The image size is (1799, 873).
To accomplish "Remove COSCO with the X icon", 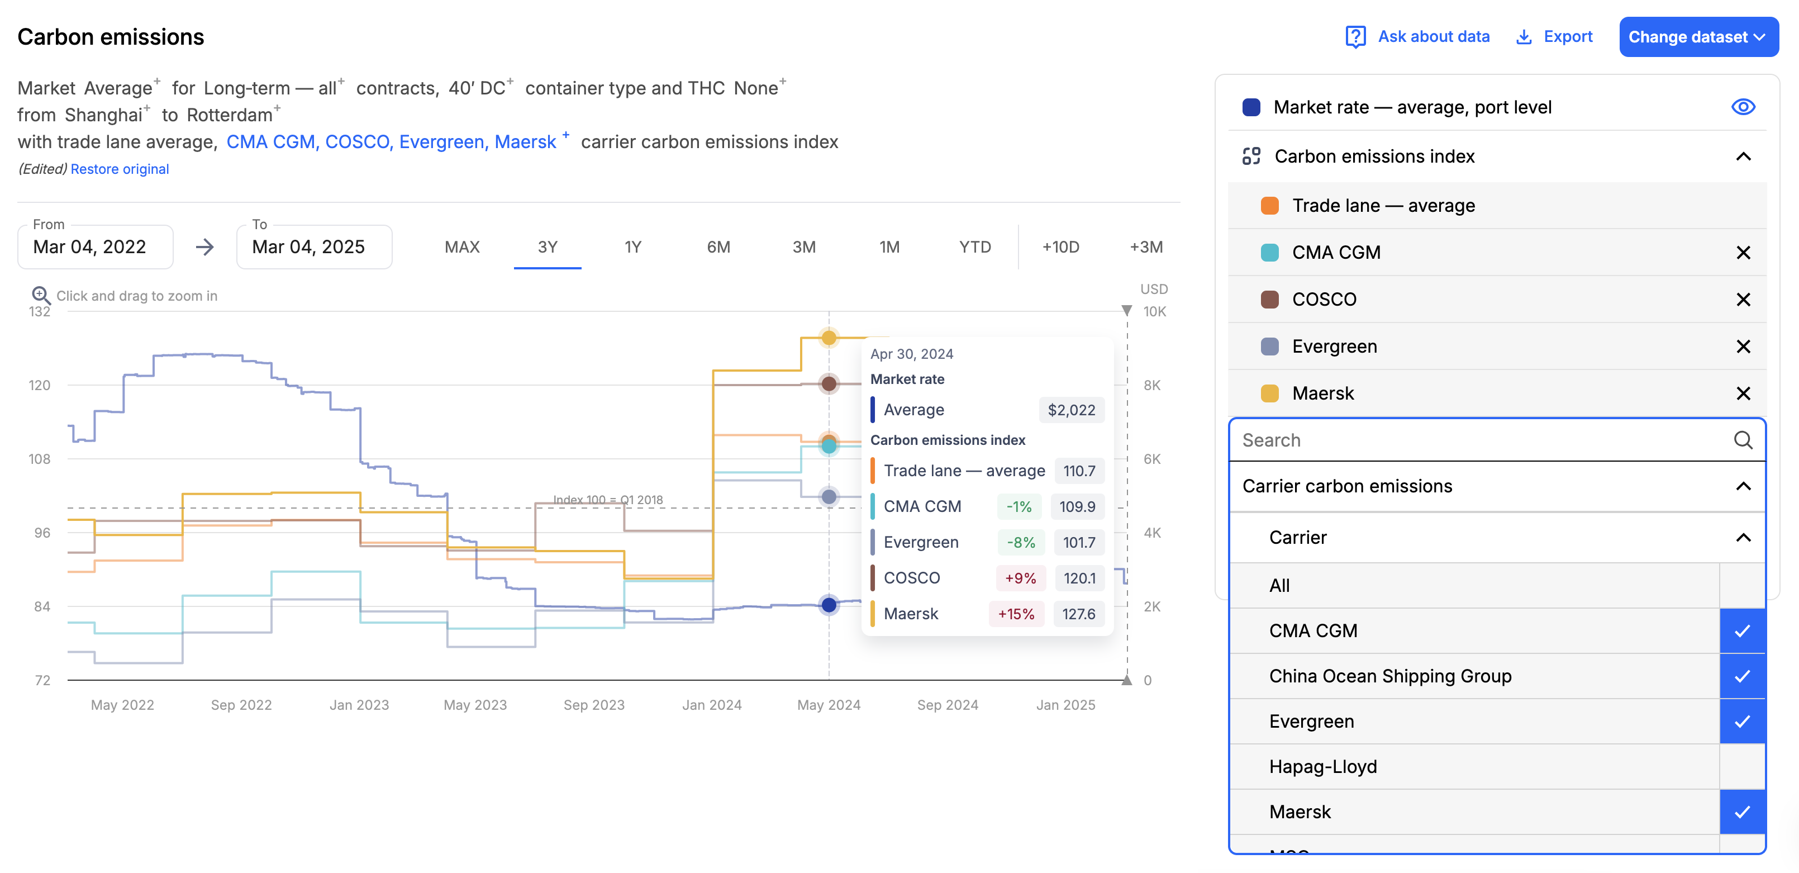I will click(x=1743, y=300).
